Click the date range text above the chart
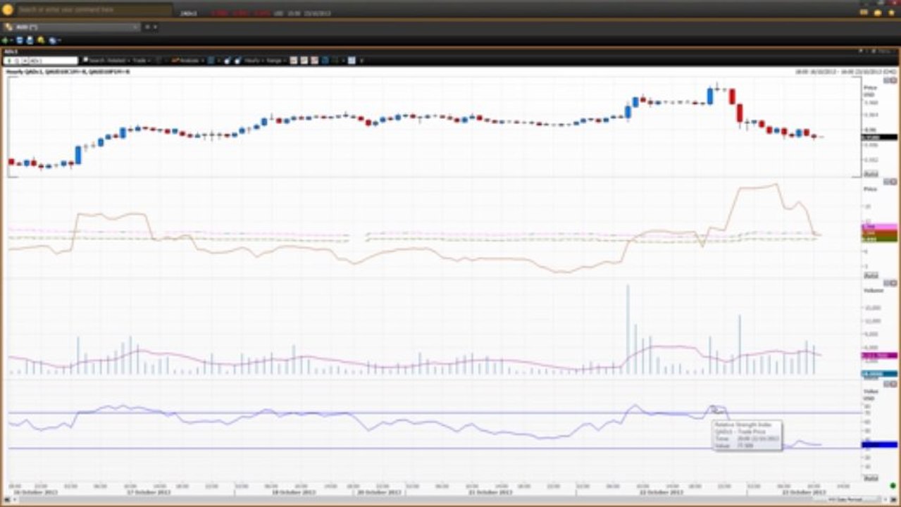901x507 pixels. click(x=845, y=71)
